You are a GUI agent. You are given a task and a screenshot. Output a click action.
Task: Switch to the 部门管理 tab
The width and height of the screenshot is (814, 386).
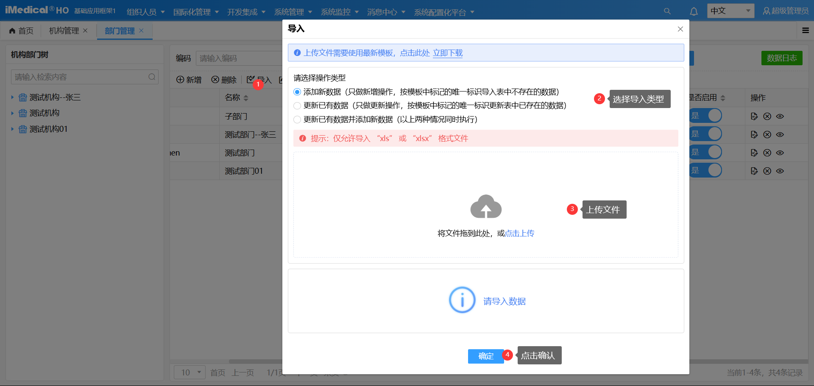120,31
